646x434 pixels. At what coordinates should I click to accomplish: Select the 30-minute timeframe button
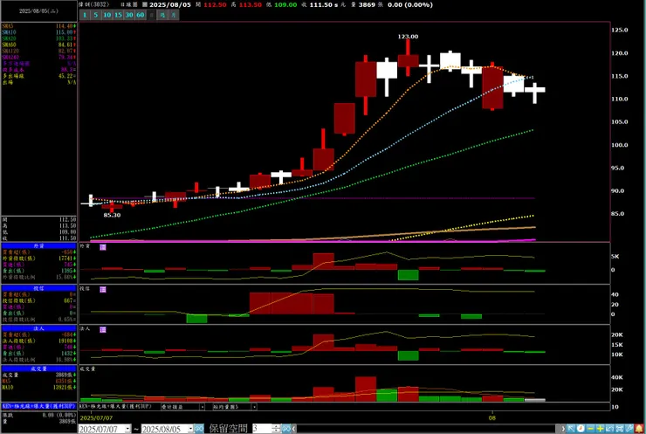click(129, 15)
